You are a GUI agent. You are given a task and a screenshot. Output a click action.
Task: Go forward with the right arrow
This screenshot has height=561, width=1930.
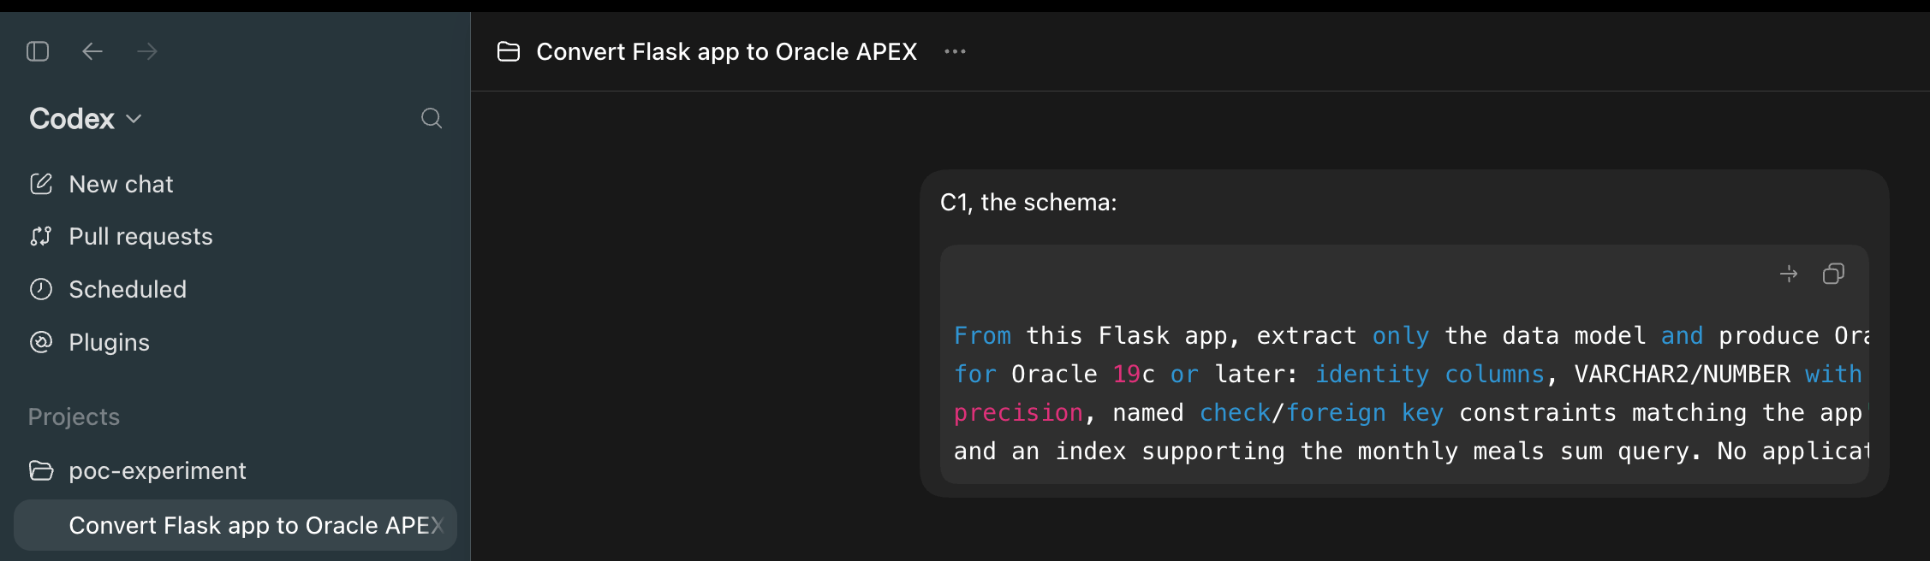pyautogui.click(x=147, y=51)
